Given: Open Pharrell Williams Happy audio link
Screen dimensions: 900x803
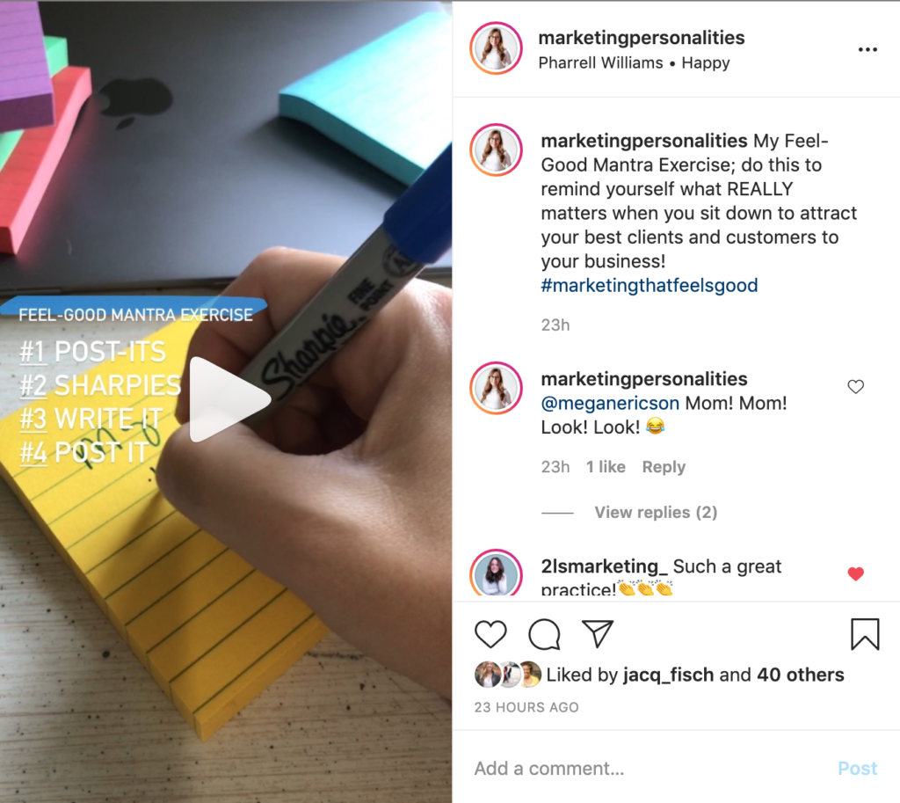Looking at the screenshot, I should pos(634,62).
